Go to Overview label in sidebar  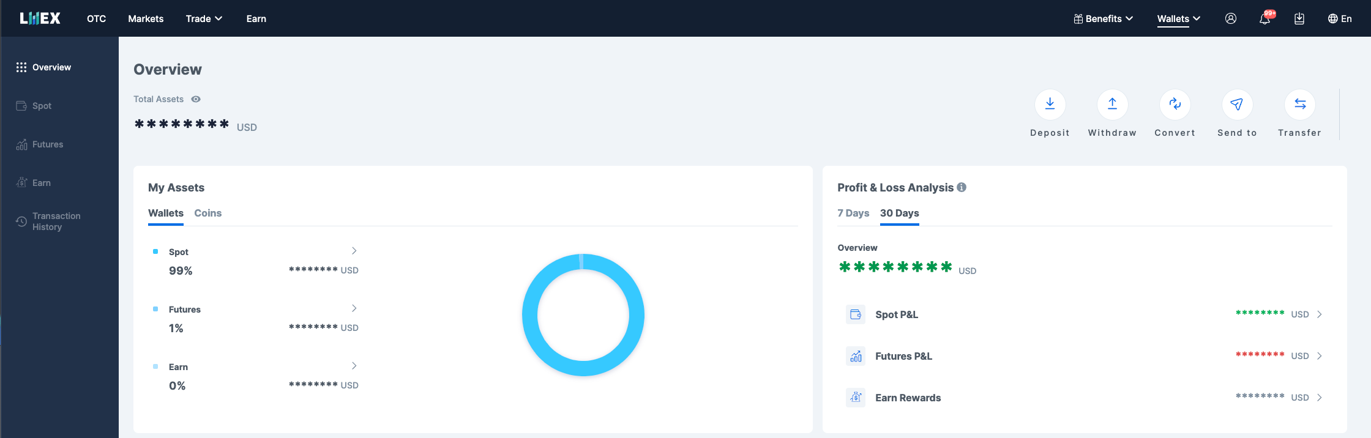pos(51,67)
